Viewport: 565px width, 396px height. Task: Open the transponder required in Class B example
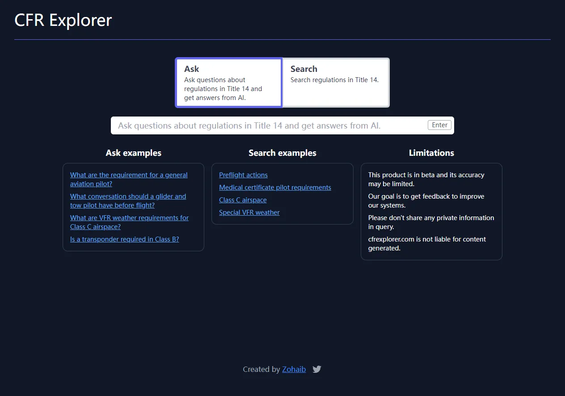coord(124,239)
